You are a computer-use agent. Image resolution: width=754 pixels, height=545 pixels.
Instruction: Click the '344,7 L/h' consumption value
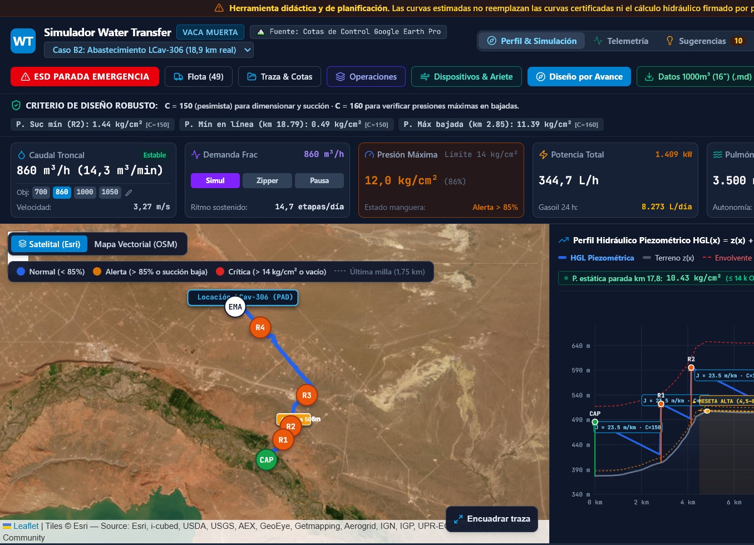[569, 180]
